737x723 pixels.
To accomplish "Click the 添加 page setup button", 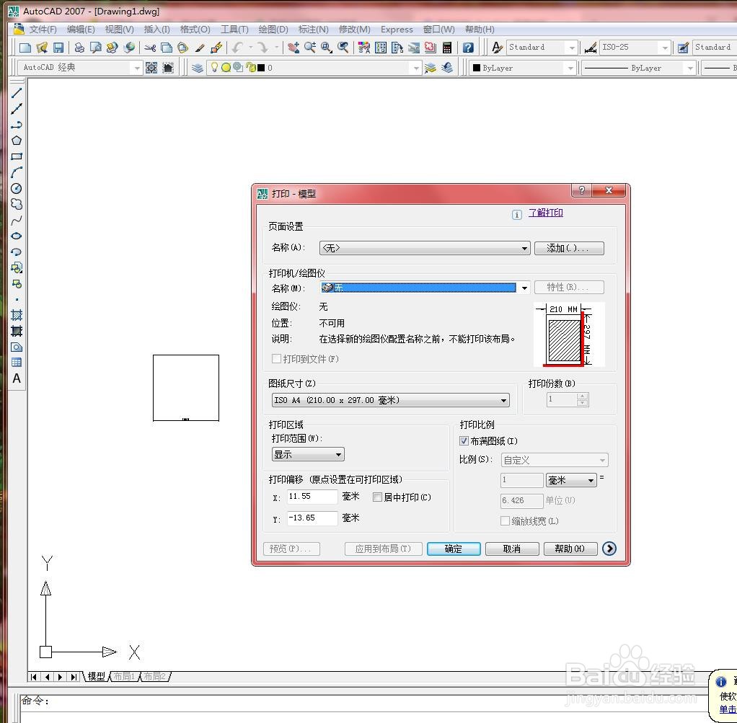I will click(569, 248).
